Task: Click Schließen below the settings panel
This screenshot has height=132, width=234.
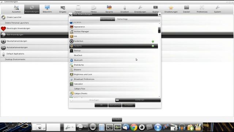Action: [x=117, y=120]
